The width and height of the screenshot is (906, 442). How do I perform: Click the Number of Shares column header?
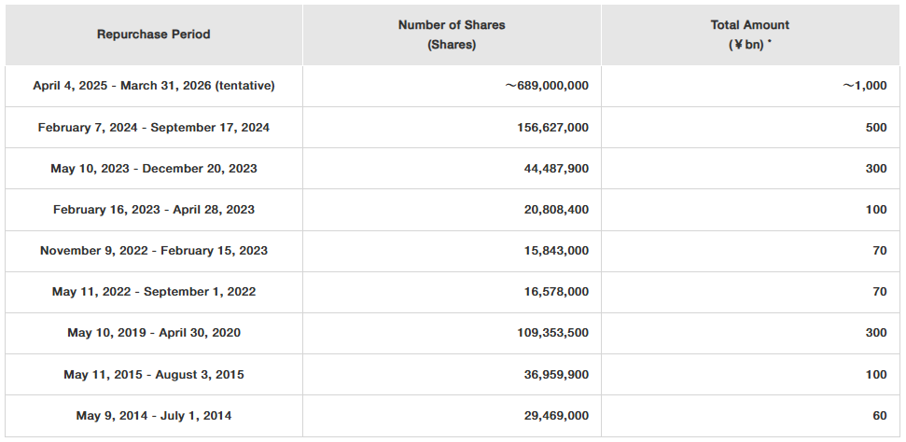click(451, 35)
